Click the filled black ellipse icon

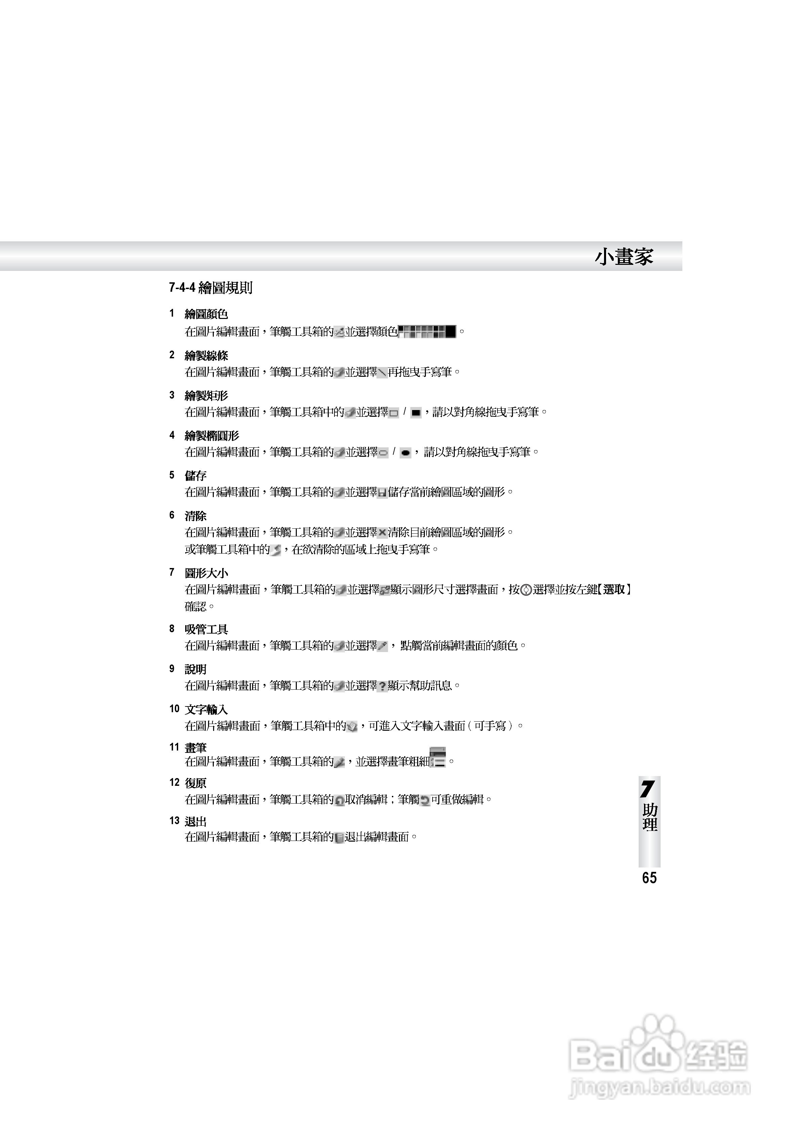[x=405, y=453]
